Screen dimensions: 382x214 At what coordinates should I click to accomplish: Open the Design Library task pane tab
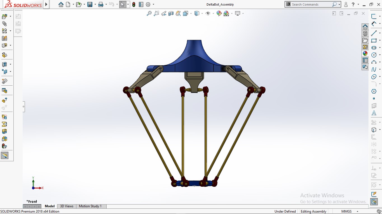tap(365, 33)
